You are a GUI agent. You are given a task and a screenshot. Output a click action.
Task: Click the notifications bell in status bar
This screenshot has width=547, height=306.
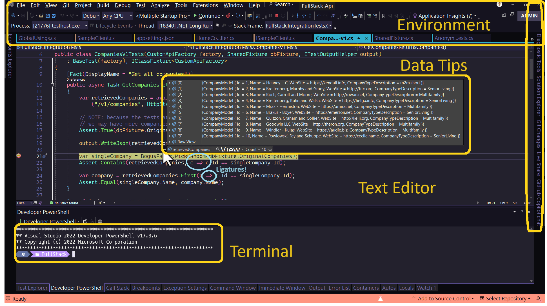[x=538, y=299]
